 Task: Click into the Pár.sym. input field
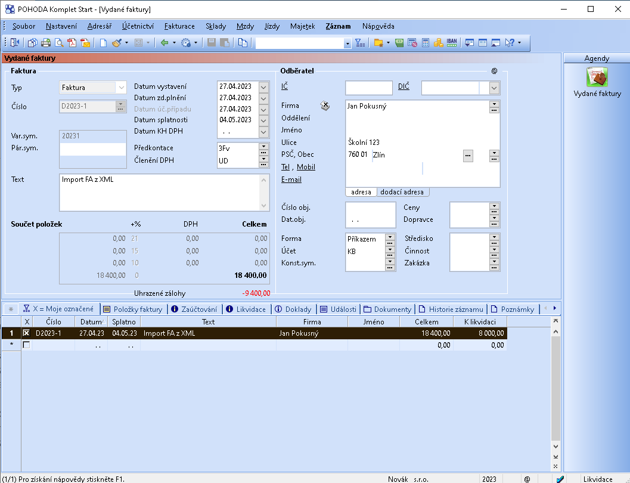click(x=93, y=148)
